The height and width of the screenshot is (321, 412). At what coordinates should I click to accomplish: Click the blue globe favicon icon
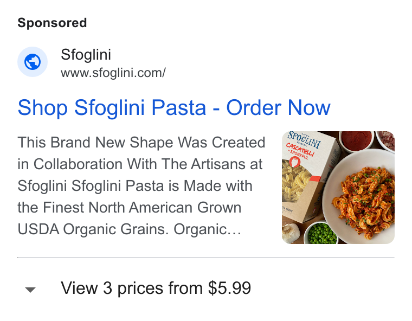[33, 62]
